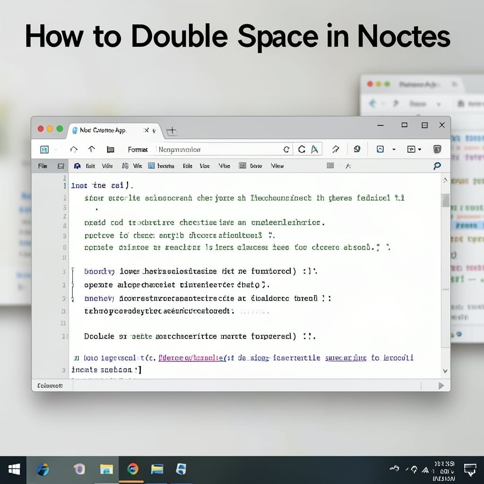Click the blue letter A font icon
Image resolution: width=484 pixels, height=484 pixels.
(x=314, y=150)
